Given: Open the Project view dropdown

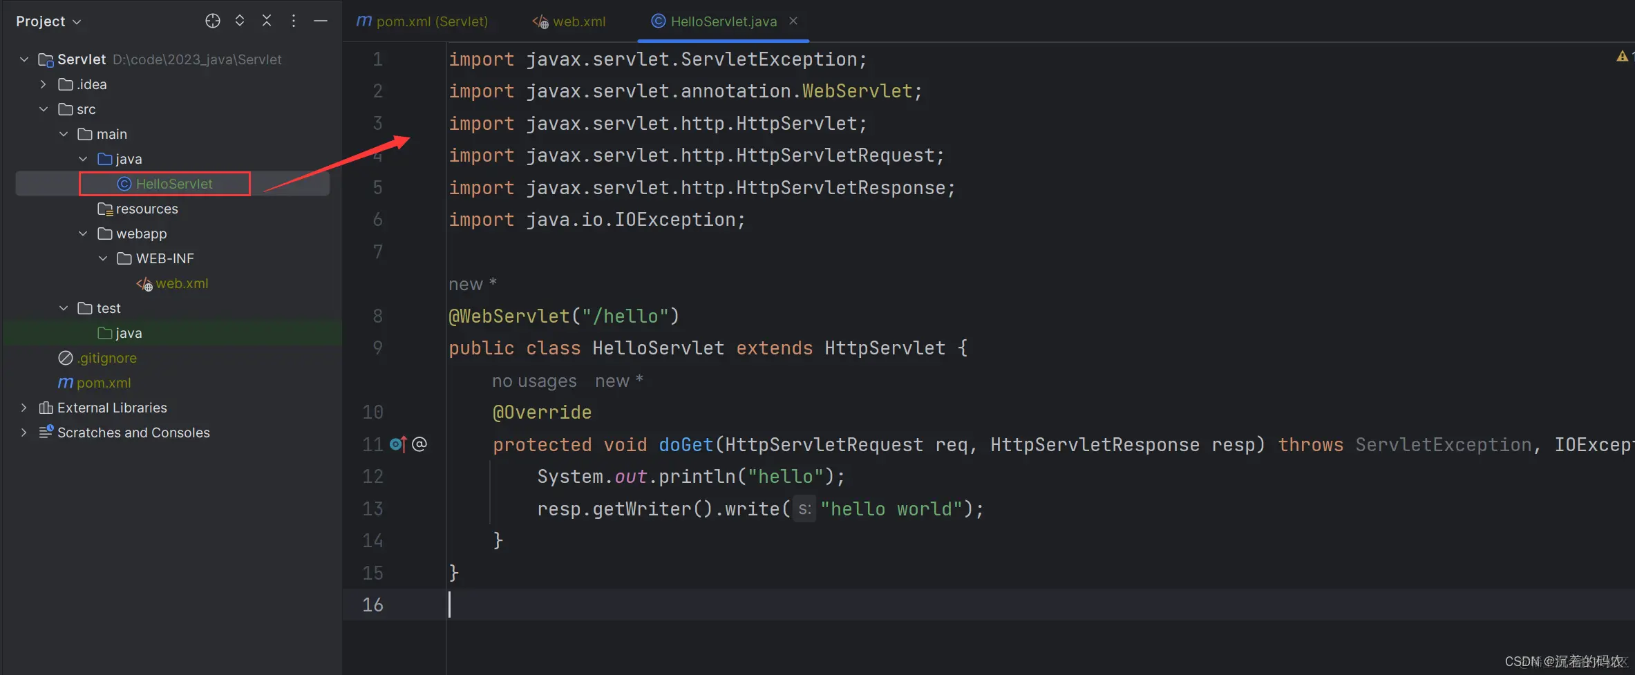Looking at the screenshot, I should pyautogui.click(x=48, y=21).
